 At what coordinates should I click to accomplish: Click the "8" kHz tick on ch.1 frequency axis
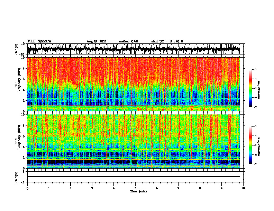[24, 68]
